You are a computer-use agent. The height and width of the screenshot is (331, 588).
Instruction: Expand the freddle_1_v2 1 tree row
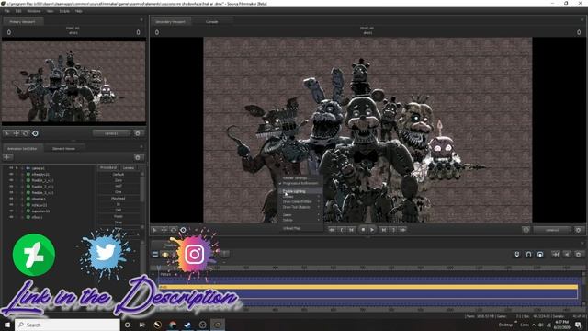click(22, 180)
